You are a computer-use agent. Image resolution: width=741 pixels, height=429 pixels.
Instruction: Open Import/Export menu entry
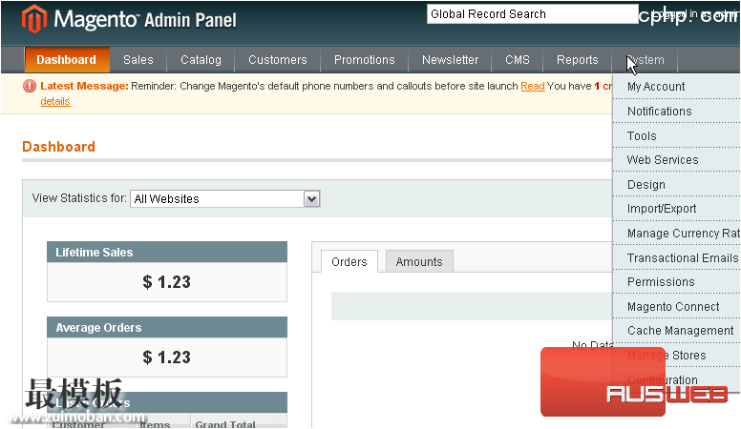click(x=677, y=209)
